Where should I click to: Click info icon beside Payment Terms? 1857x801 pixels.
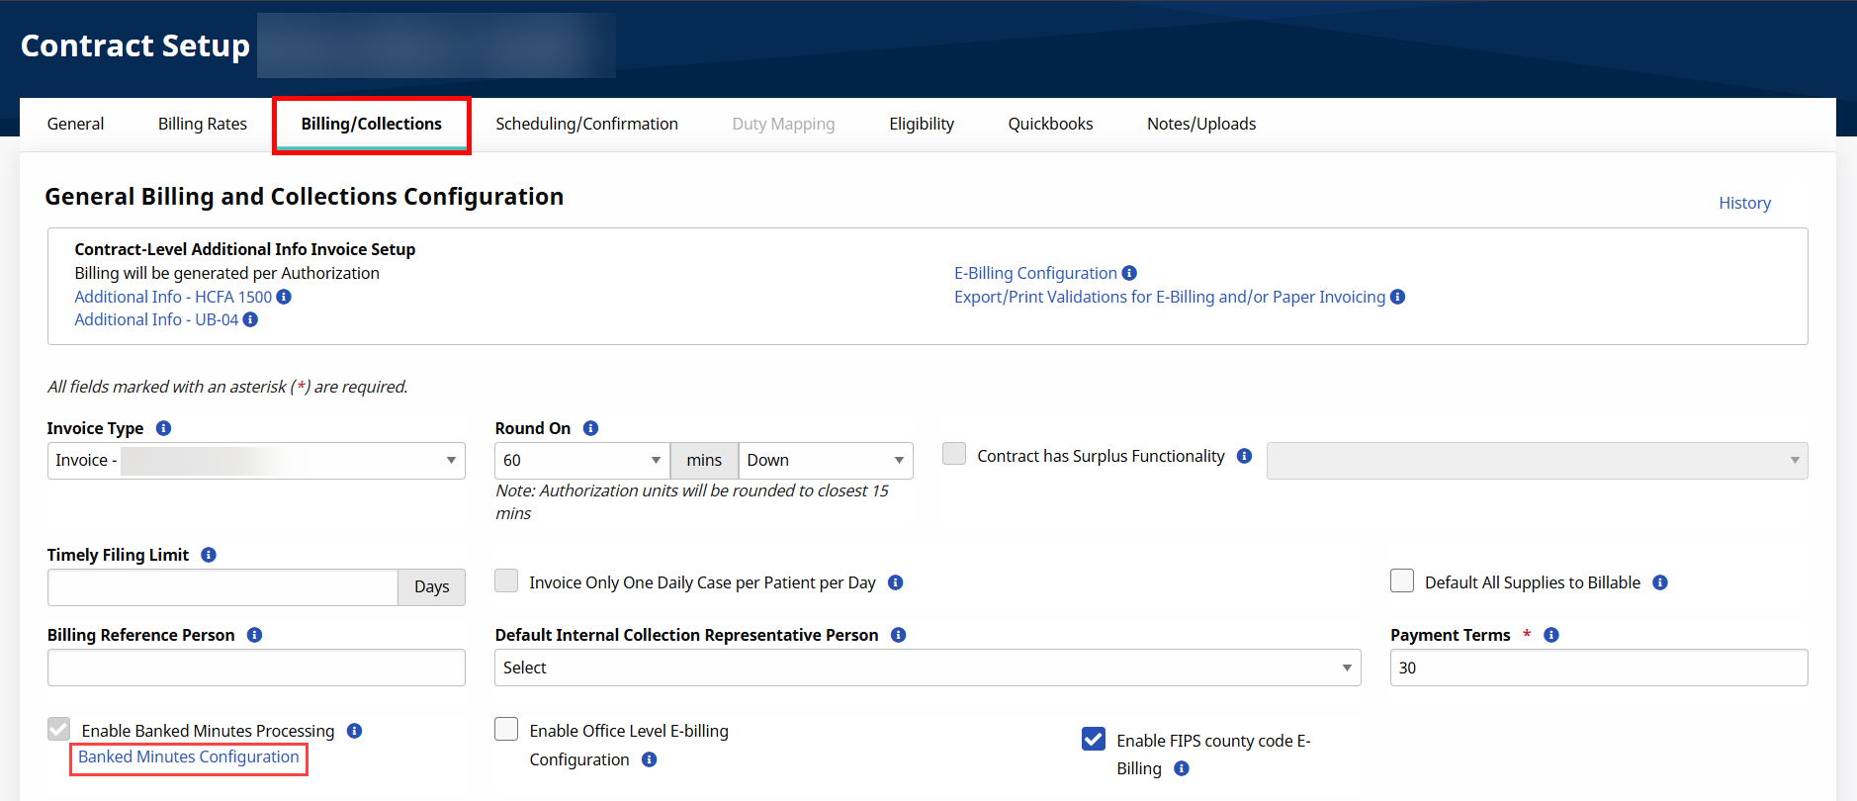pos(1551,635)
